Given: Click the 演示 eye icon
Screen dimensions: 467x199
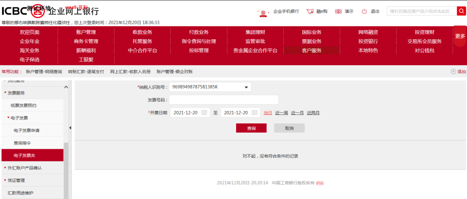Looking at the screenshot, I should pyautogui.click(x=338, y=11).
